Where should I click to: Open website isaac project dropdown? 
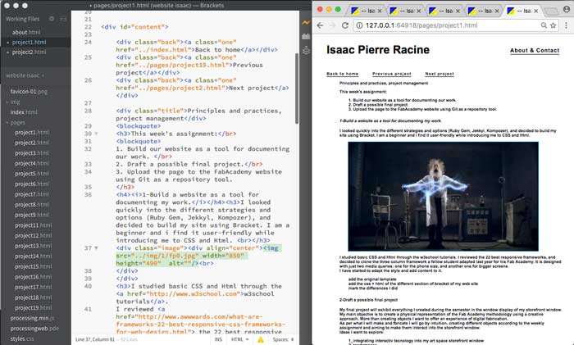(25, 75)
